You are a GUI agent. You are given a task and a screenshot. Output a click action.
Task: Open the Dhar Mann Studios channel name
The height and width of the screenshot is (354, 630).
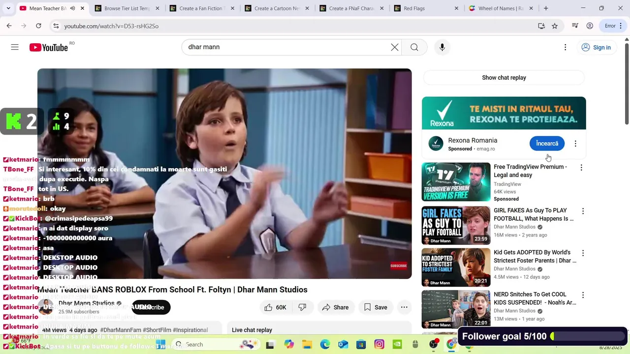click(x=87, y=303)
